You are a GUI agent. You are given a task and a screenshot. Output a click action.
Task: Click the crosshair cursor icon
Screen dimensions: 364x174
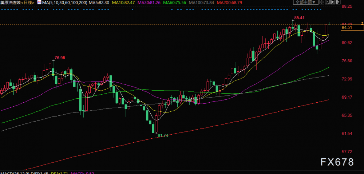(x=322, y=2)
